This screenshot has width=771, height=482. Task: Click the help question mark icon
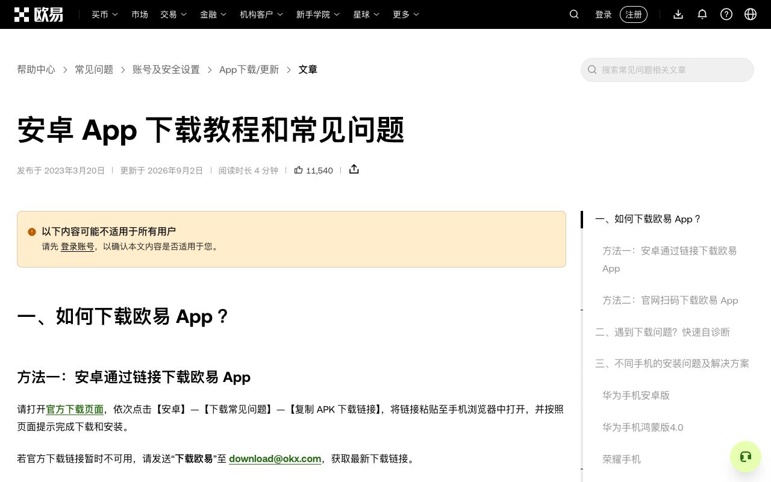726,14
